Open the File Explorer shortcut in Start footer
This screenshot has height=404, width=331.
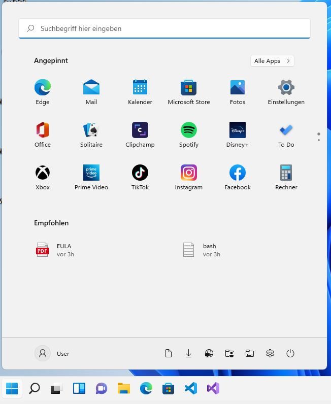[x=250, y=353]
